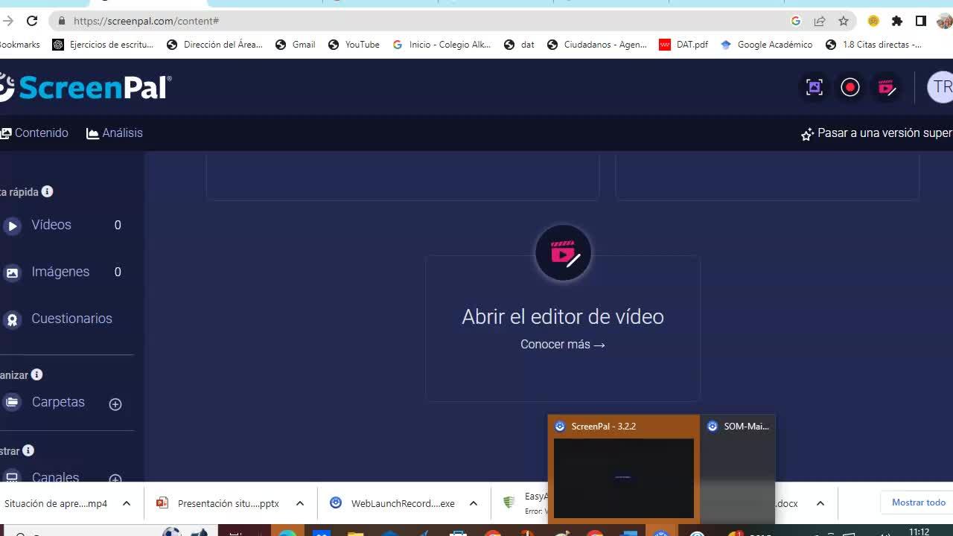Add a new channel with Canales plus
The width and height of the screenshot is (953, 536).
coord(115,479)
